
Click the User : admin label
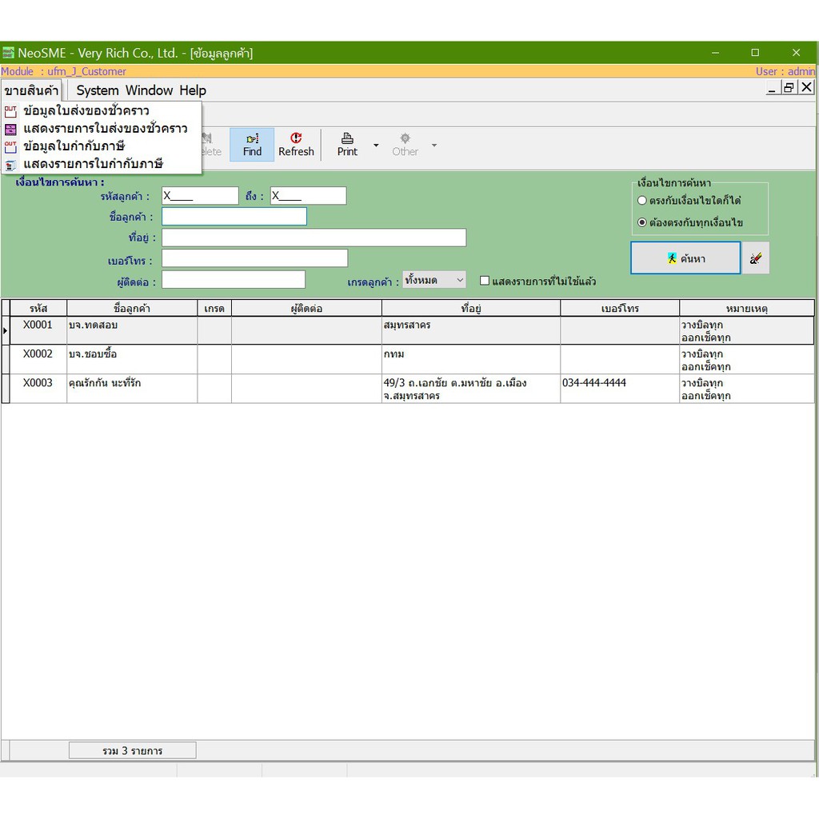(x=785, y=71)
